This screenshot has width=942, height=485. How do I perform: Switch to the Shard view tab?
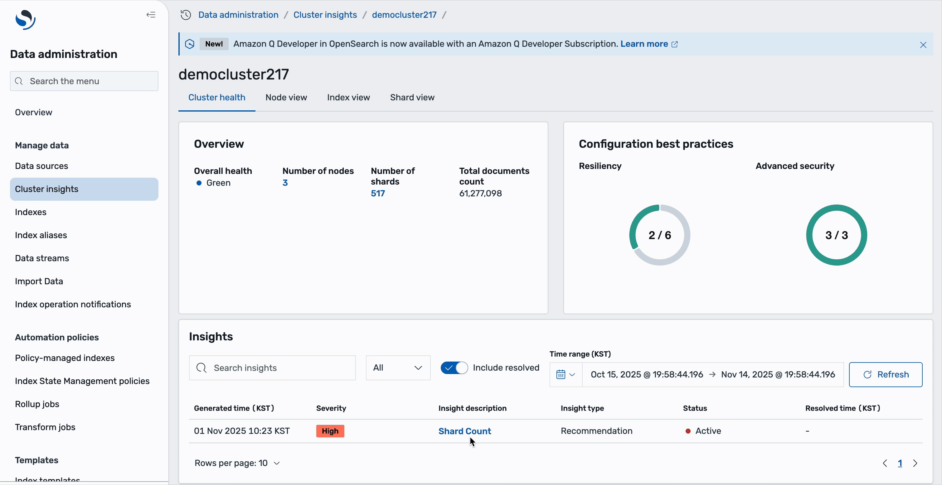point(412,97)
